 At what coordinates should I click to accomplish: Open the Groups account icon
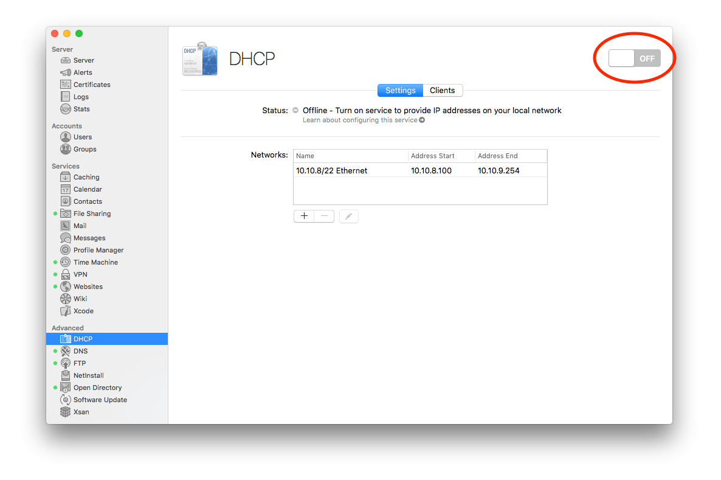click(66, 149)
